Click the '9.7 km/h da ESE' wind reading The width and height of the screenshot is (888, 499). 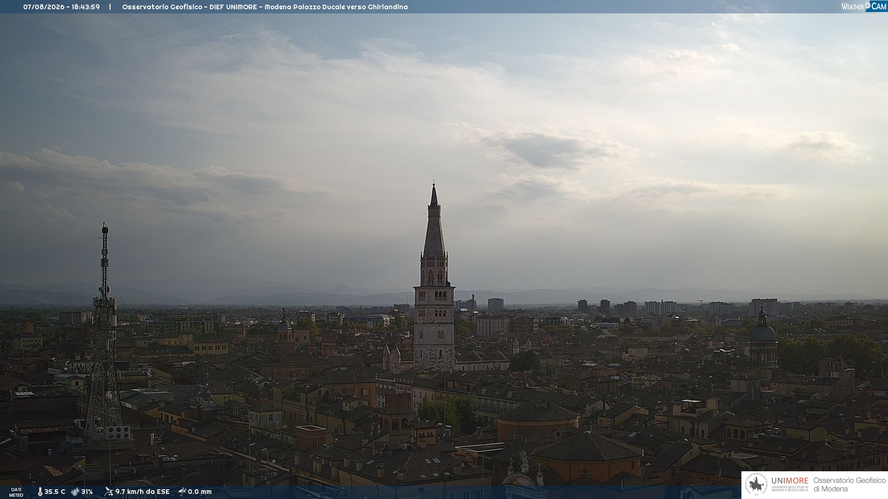(x=142, y=492)
